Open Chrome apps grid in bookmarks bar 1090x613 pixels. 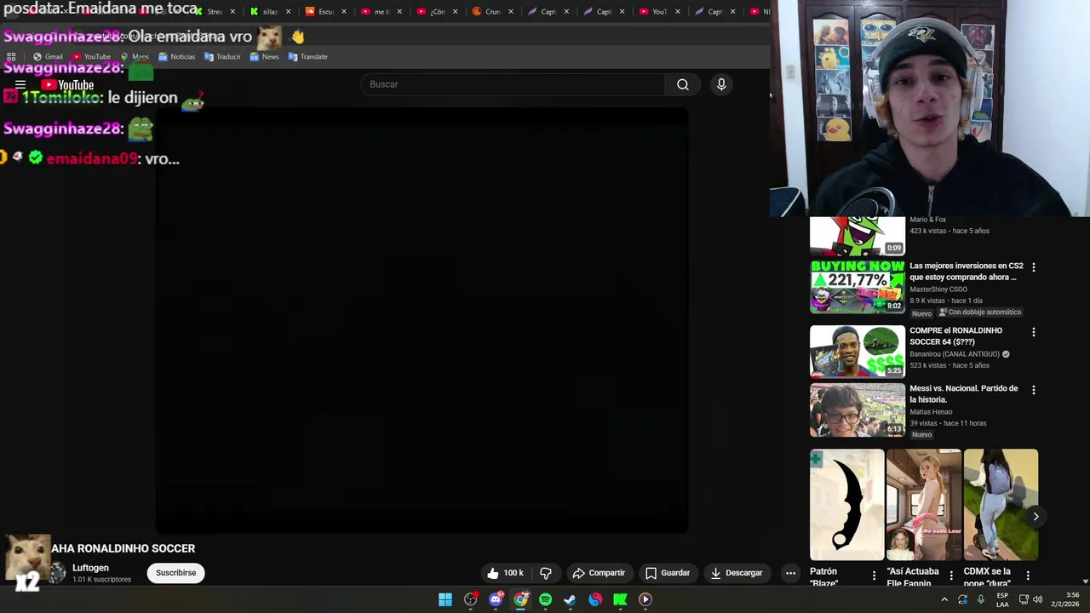pyautogui.click(x=11, y=57)
